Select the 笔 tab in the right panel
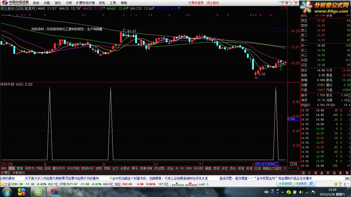Viewport: 351px width, 197px height. coord(303,173)
